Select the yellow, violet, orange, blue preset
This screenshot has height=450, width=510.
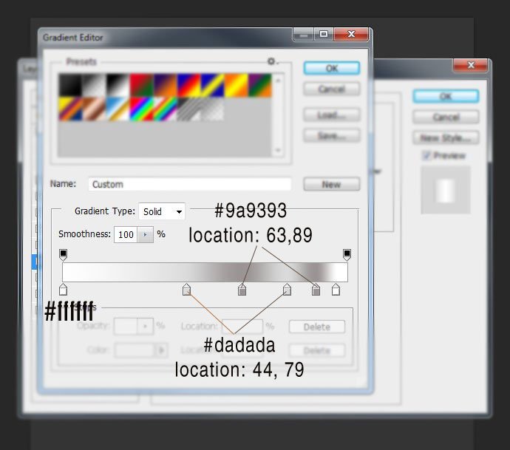point(70,109)
